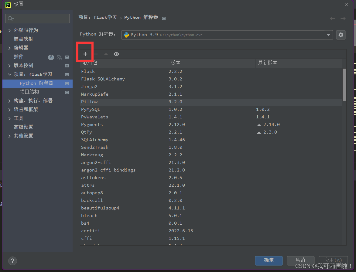356x272 pixels.
Task: Open interpreter settings gear button
Action: [341, 35]
